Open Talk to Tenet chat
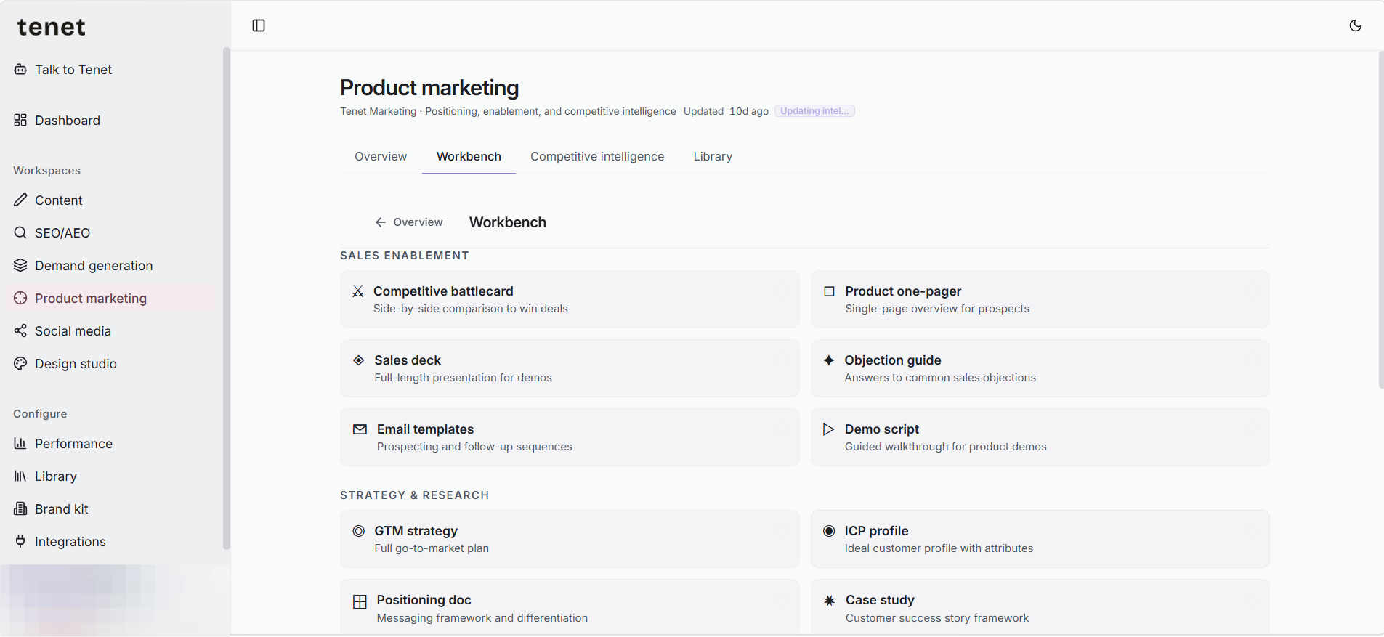Image resolution: width=1384 pixels, height=637 pixels. pos(109,70)
